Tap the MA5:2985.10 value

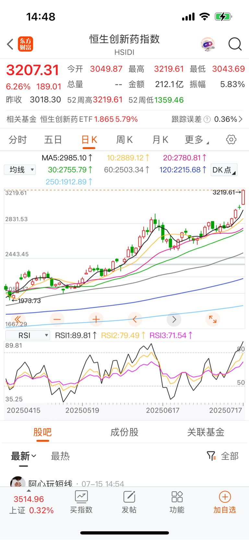coord(67,158)
